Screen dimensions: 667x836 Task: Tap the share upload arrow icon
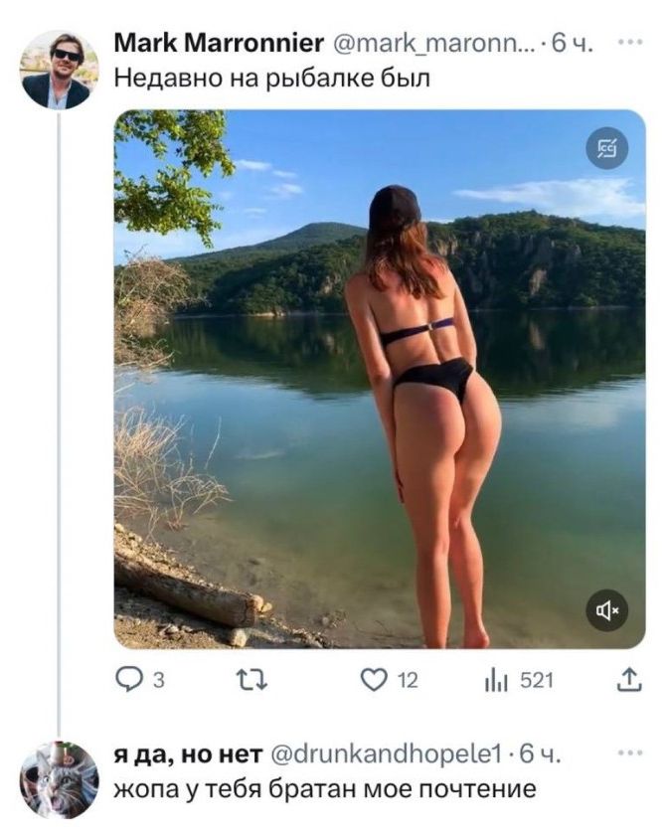(x=629, y=680)
